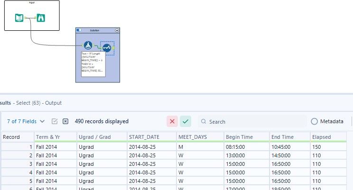Click the red X cancel button
The image size is (353, 190).
172,121
